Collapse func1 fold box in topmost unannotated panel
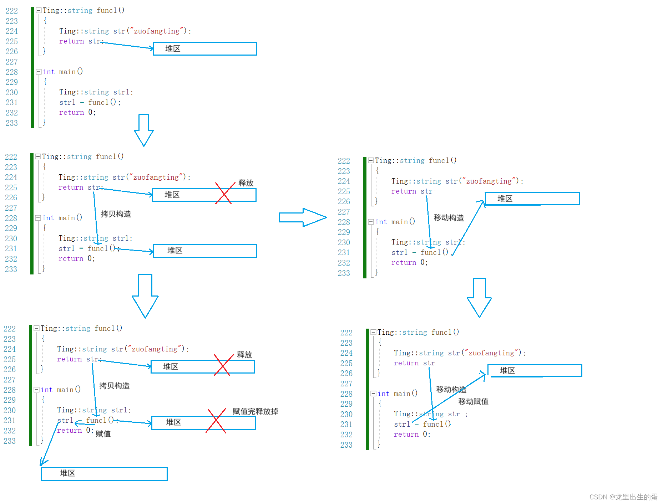 click(39, 10)
